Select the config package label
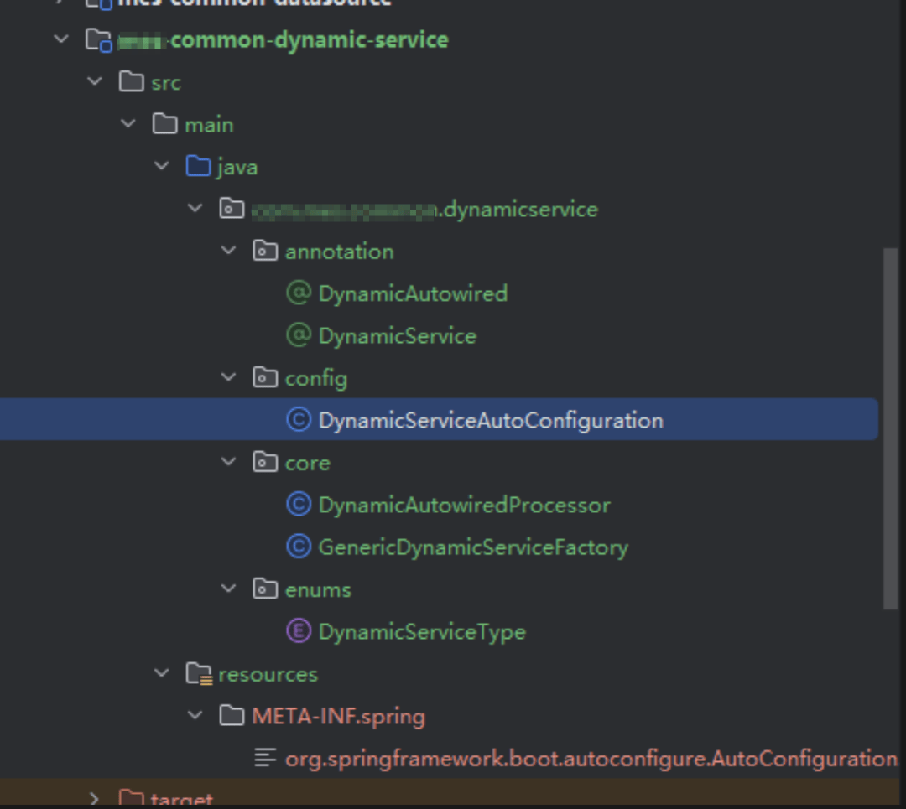Screen dimensions: 906x809 click(x=315, y=378)
